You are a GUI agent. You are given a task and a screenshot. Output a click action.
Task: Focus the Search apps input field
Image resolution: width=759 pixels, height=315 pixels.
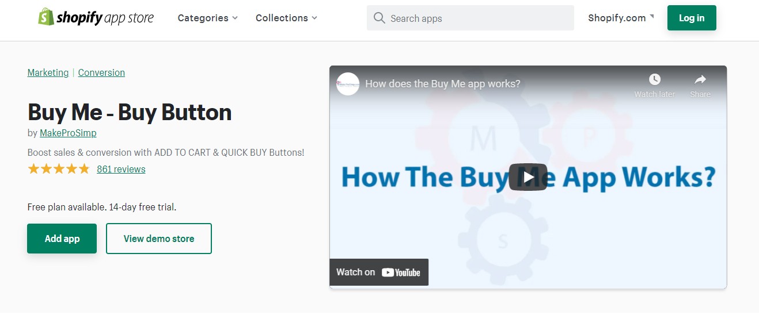click(x=470, y=18)
